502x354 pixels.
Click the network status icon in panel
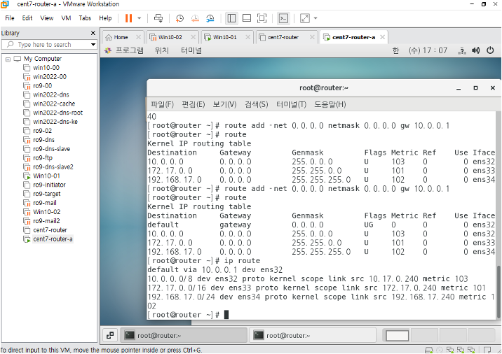pyautogui.click(x=462, y=50)
